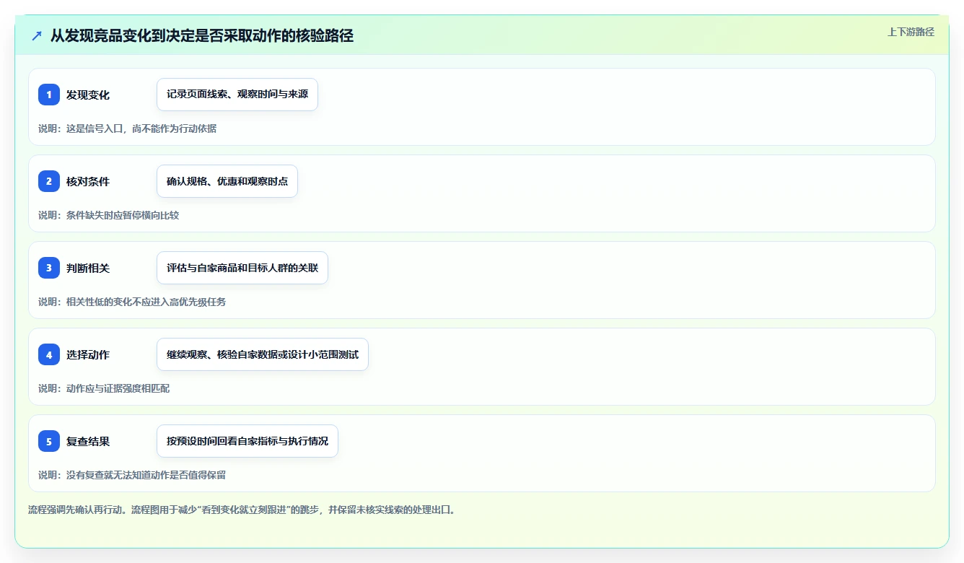
Task: Click the step number 1 badge
Action: [x=49, y=95]
